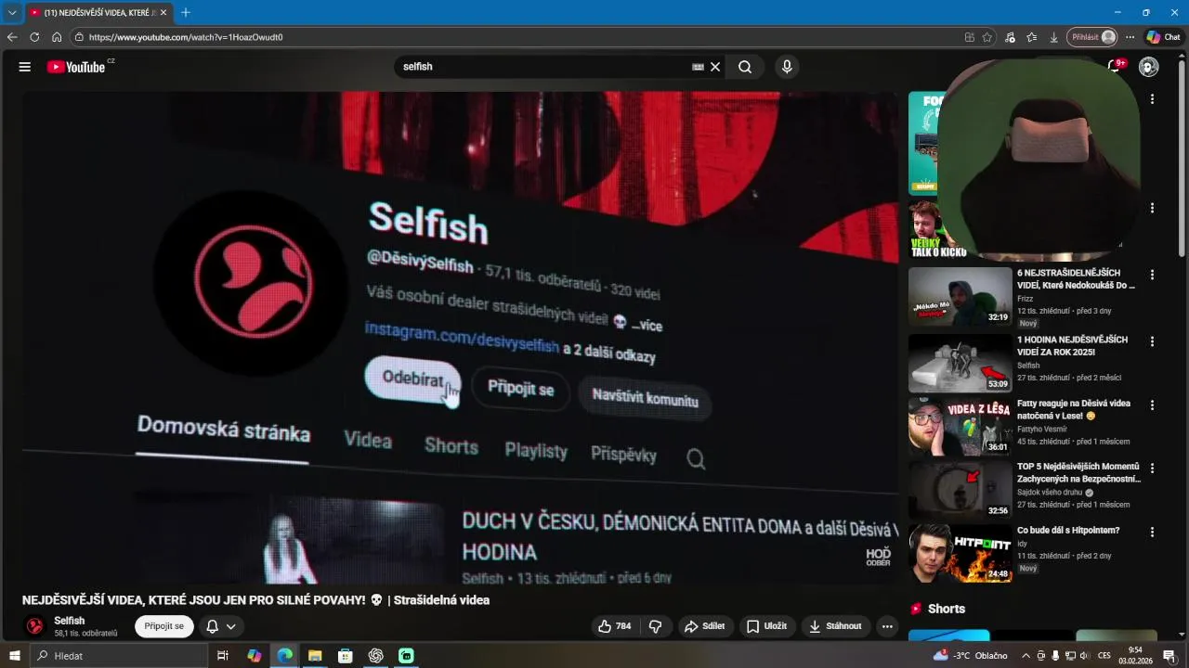Image resolution: width=1189 pixels, height=668 pixels.
Task: Open options menu for TOP 5 Nejděsivějších
Action: click(x=1152, y=468)
